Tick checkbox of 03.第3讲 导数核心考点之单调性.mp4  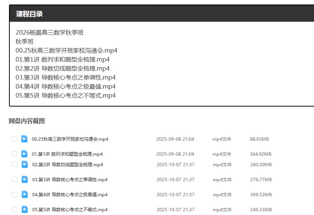pos(15,179)
